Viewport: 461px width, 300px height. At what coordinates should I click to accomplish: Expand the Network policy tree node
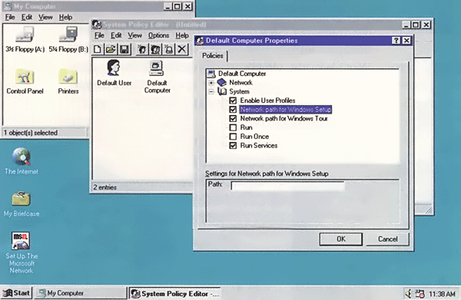point(211,83)
